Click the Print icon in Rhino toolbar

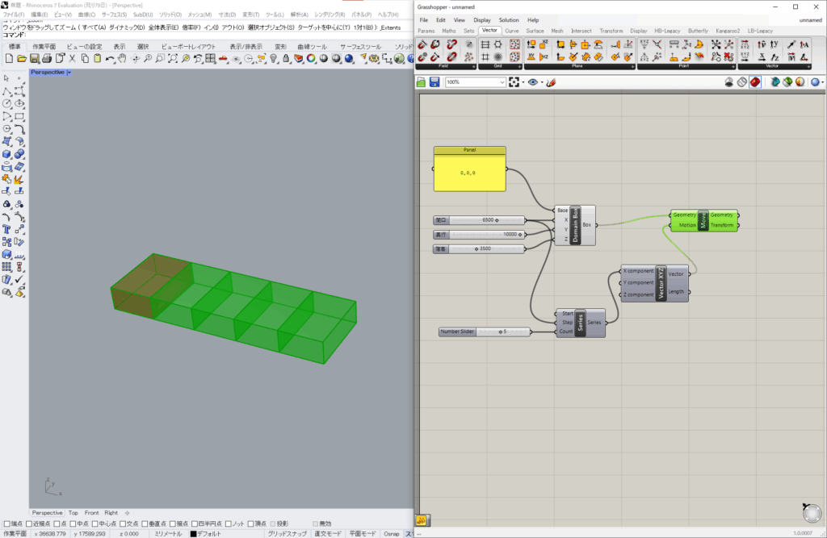(47, 59)
